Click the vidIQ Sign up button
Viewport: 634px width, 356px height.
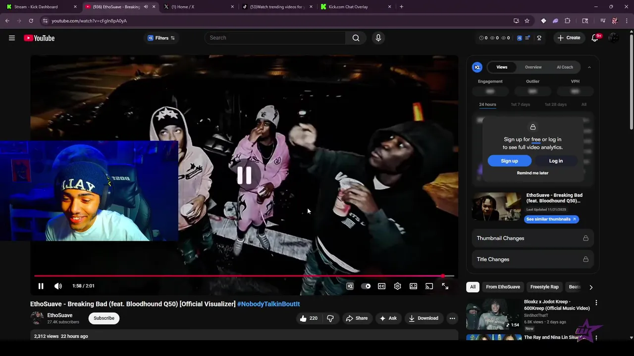pos(509,161)
